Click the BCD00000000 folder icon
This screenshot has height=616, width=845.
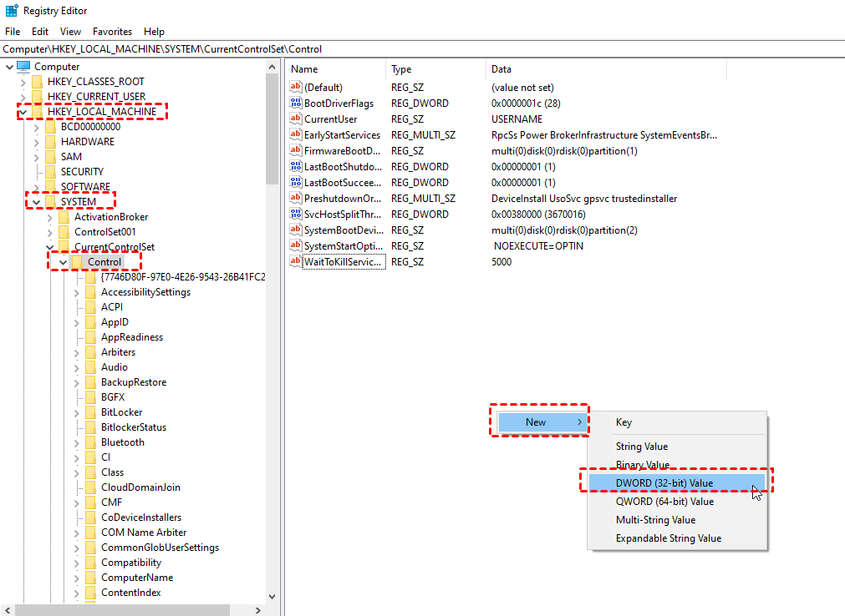51,127
